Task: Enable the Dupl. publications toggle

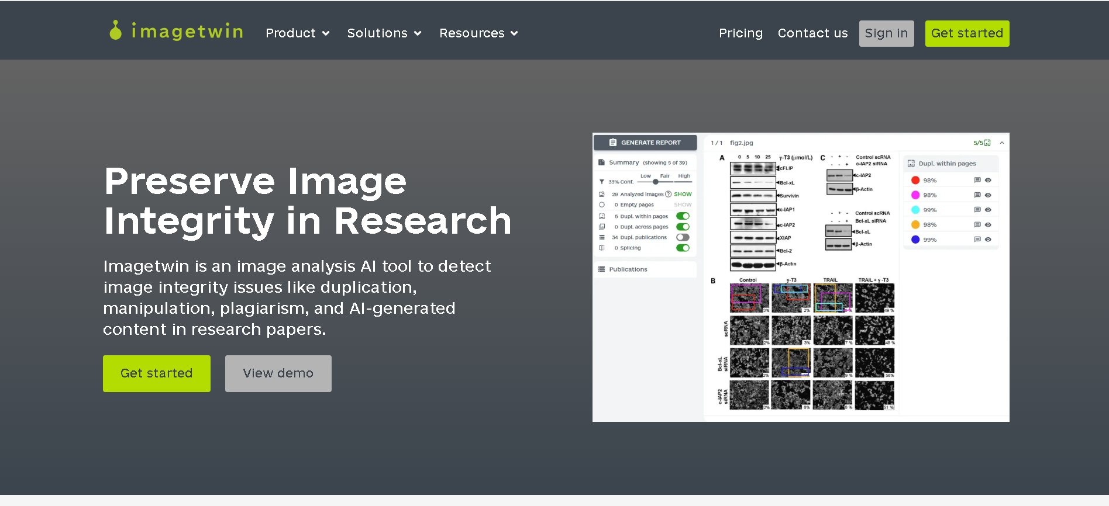Action: point(683,237)
